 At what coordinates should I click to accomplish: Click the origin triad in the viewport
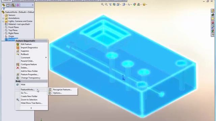pos(124,78)
